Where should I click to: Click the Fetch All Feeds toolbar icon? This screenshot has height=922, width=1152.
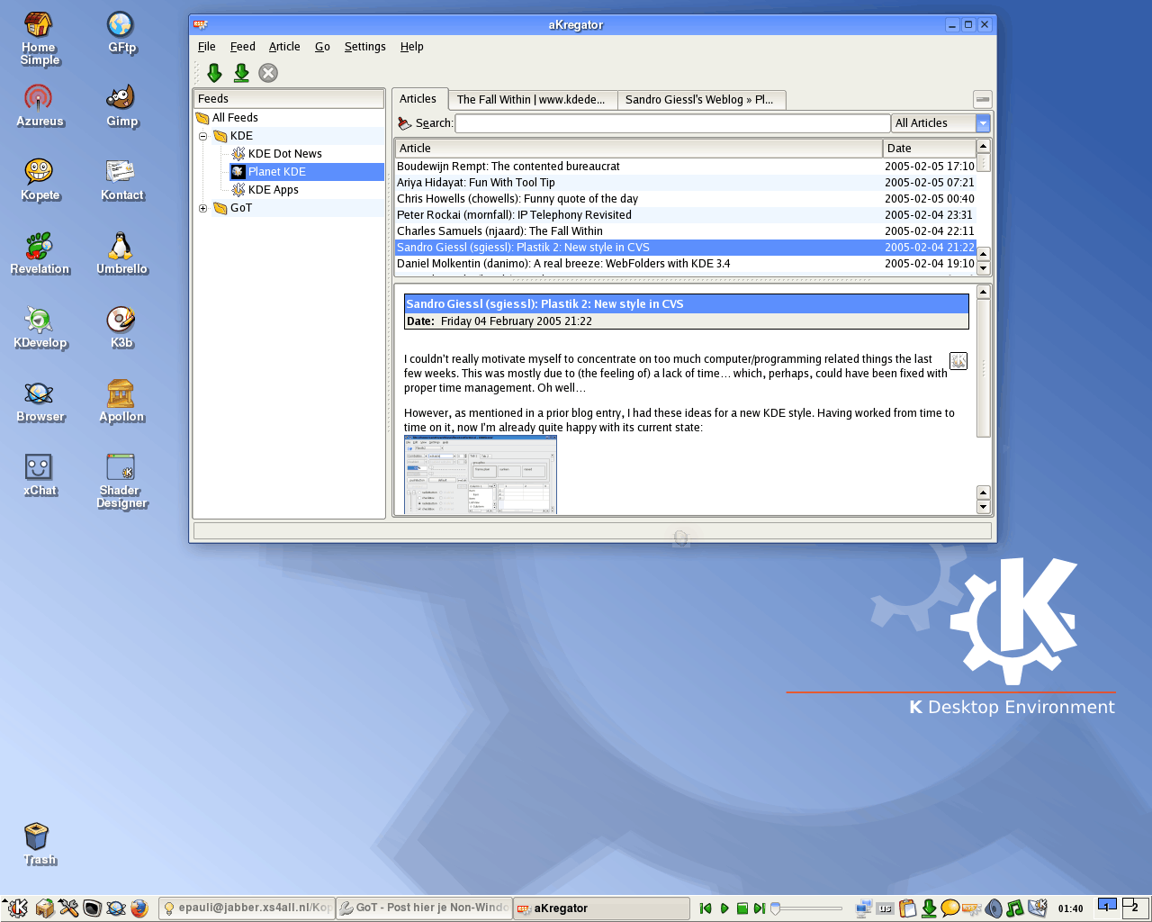point(241,73)
